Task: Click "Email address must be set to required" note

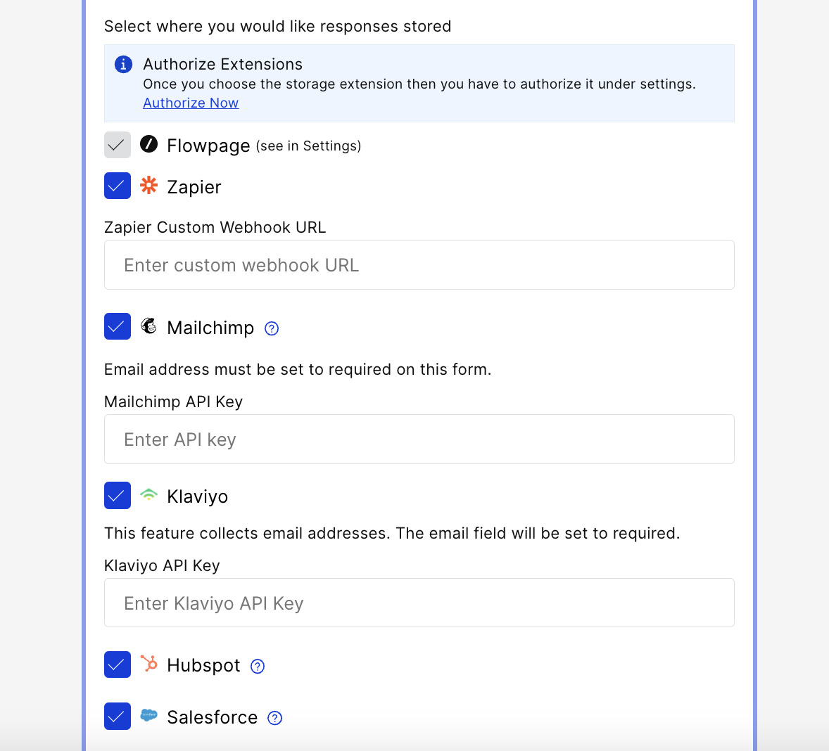Action: [x=298, y=369]
